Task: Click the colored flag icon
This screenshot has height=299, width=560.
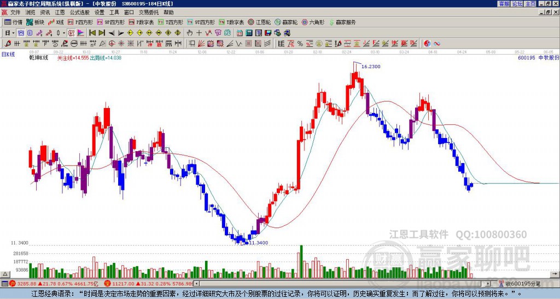Action: [81, 33]
